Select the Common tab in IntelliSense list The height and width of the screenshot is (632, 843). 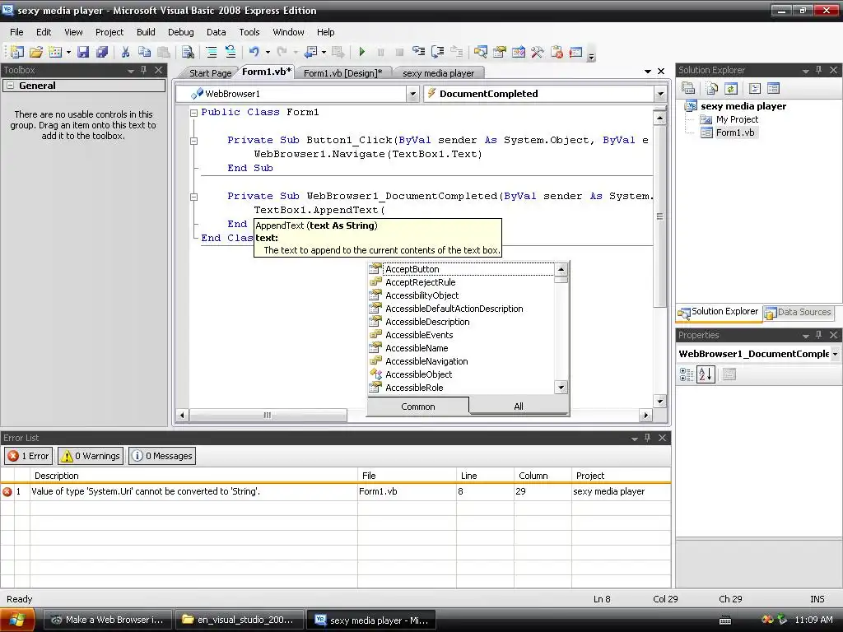point(417,407)
